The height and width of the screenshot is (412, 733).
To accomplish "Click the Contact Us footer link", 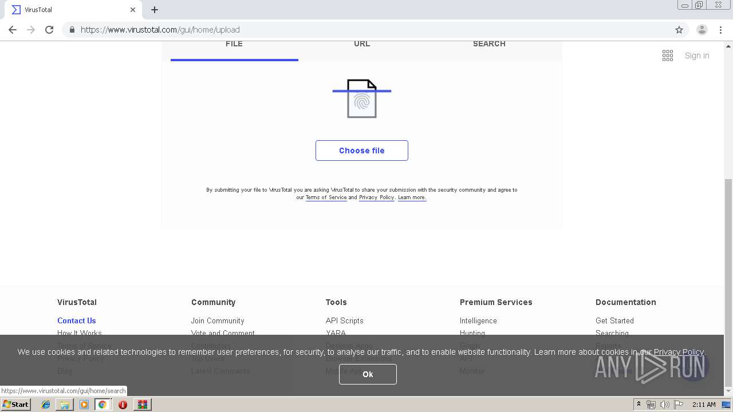I will pos(76,320).
